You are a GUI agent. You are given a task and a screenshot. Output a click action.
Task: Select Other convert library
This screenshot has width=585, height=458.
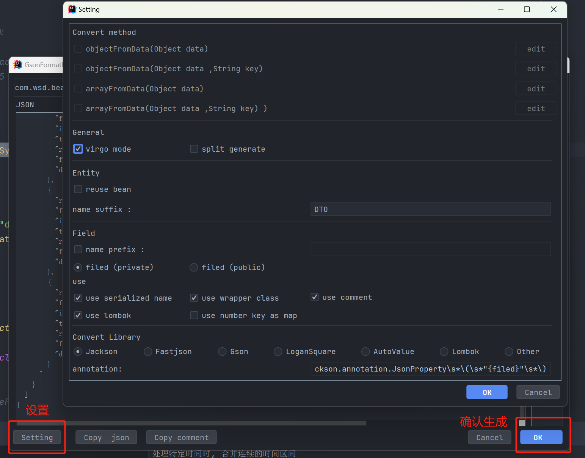coord(509,351)
